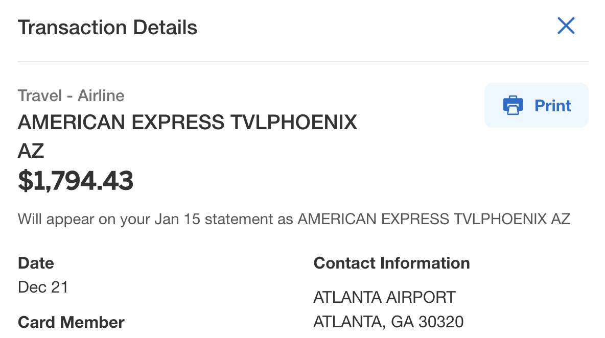Select the Dec 21 date value
The height and width of the screenshot is (338, 605).
coord(43,287)
